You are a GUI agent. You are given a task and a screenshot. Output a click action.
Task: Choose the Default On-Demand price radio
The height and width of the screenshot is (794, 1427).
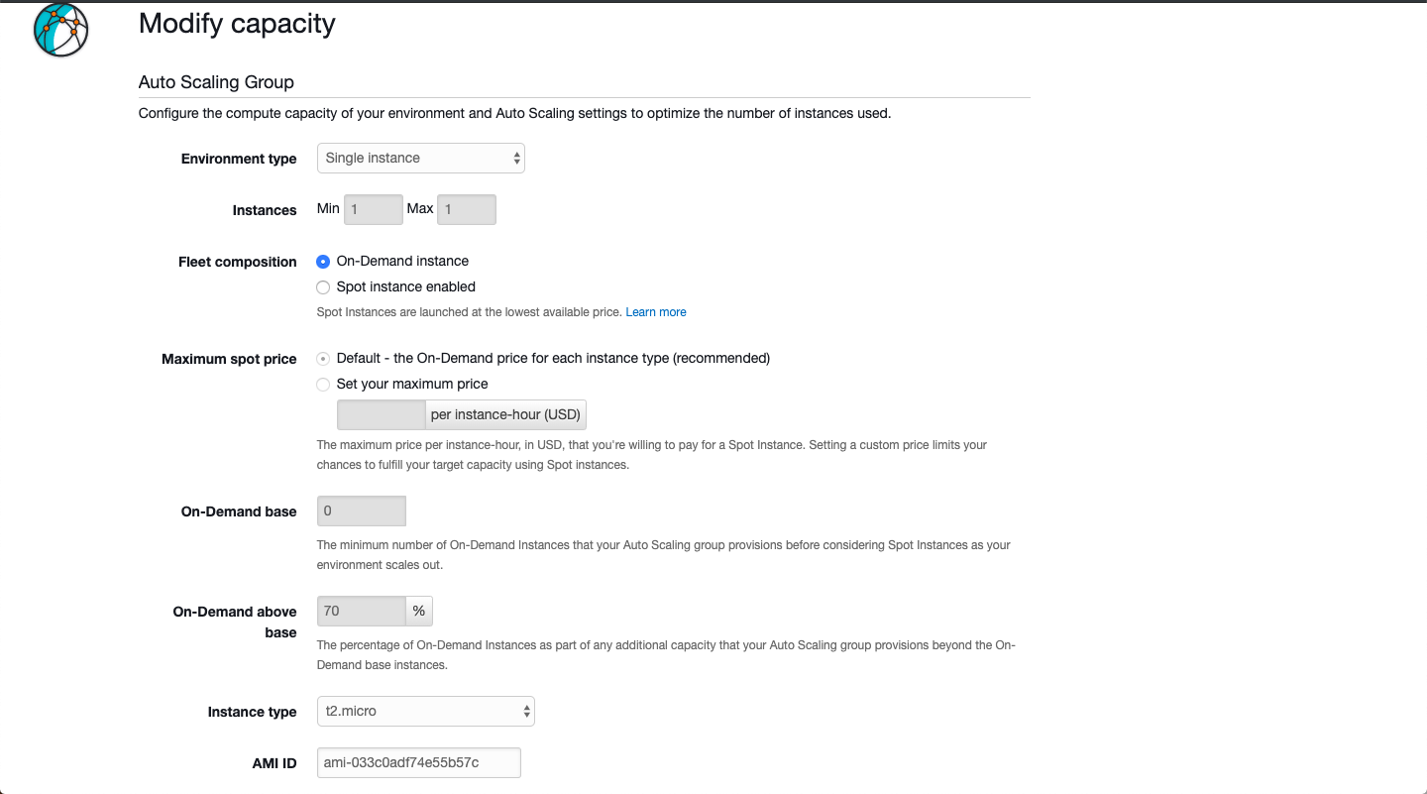click(323, 359)
